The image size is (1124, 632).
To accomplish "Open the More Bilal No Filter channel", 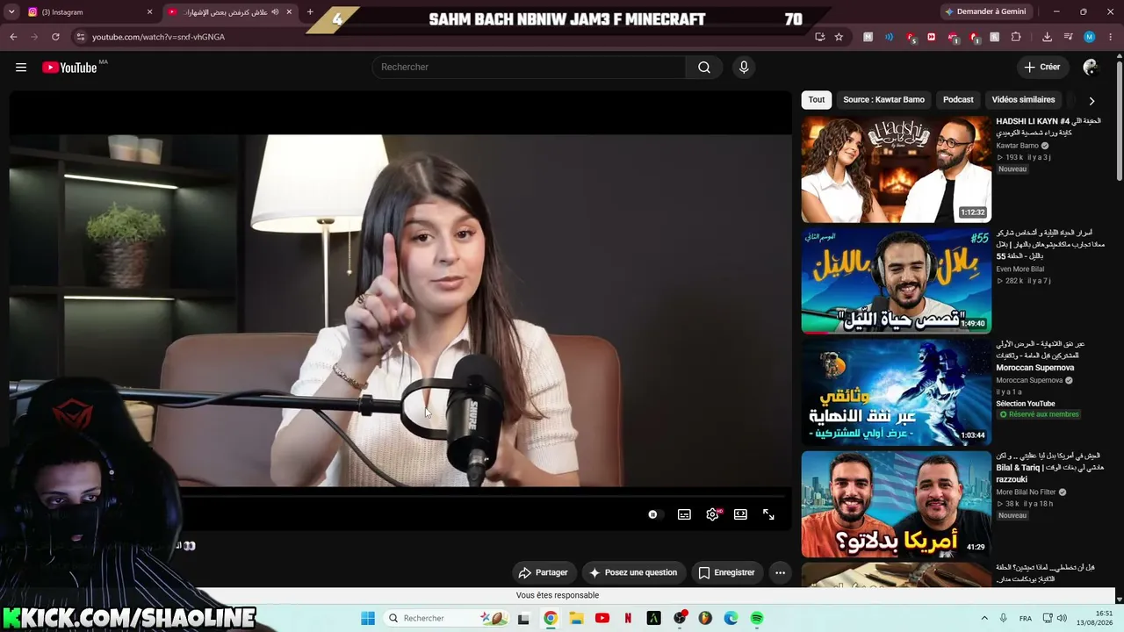I will (x=1026, y=492).
